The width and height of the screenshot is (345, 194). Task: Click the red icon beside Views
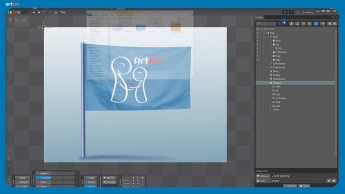click(x=285, y=12)
